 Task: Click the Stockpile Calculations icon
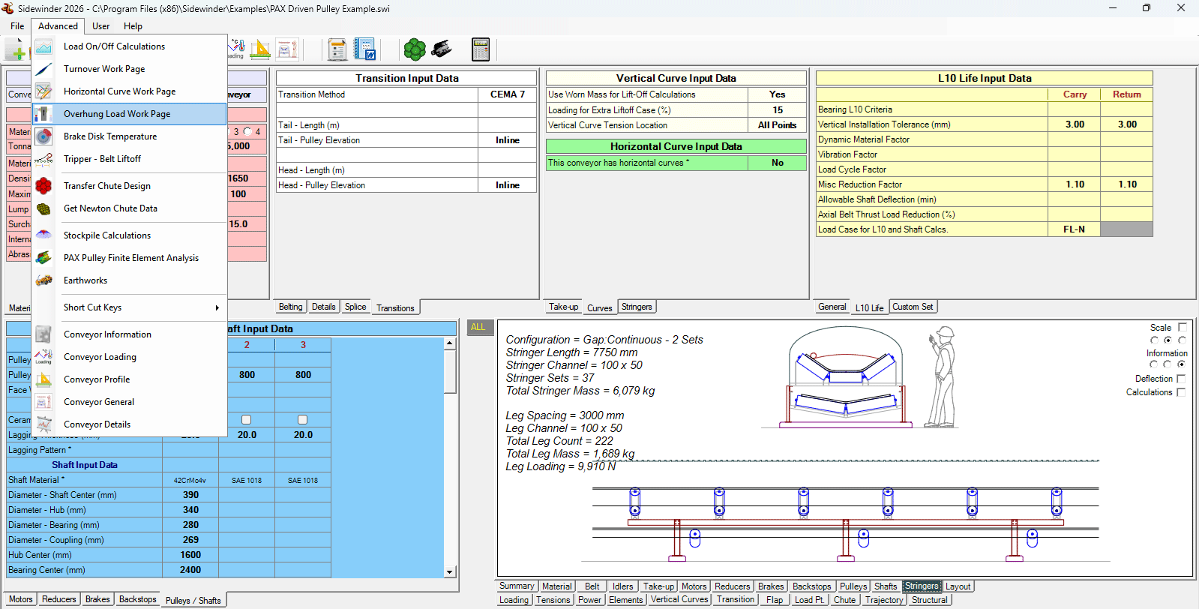click(x=43, y=235)
